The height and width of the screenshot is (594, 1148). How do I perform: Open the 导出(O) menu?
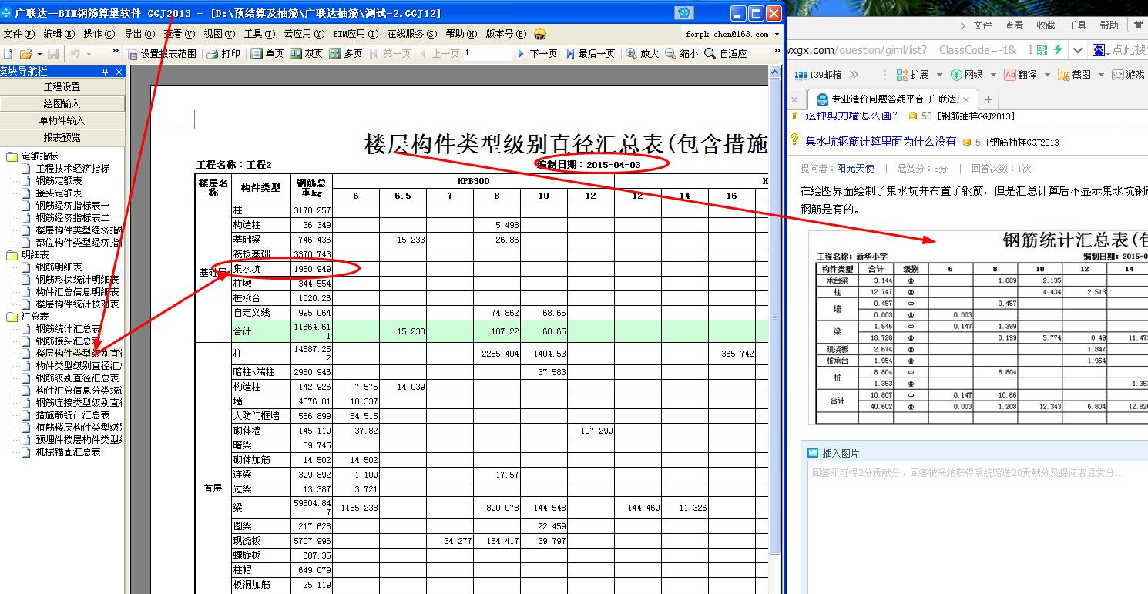[139, 34]
